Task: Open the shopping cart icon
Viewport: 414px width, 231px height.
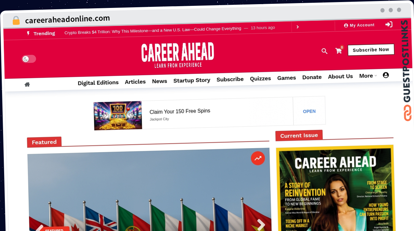Action: point(339,51)
